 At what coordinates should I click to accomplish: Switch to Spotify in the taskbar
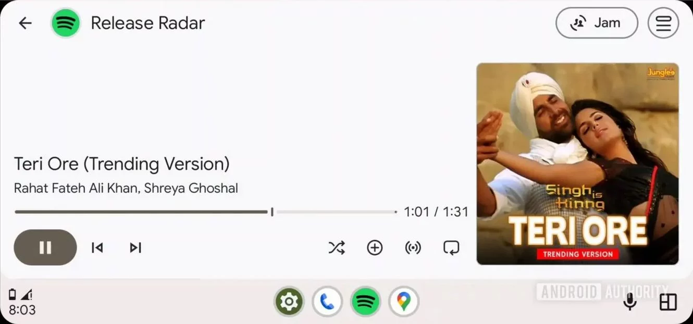[x=366, y=302]
